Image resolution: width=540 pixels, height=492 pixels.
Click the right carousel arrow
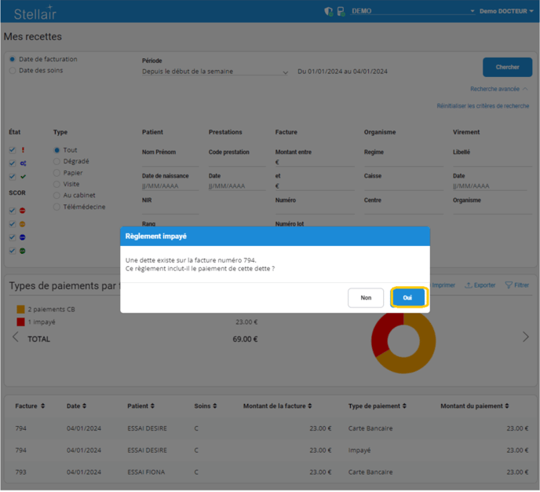pos(526,337)
